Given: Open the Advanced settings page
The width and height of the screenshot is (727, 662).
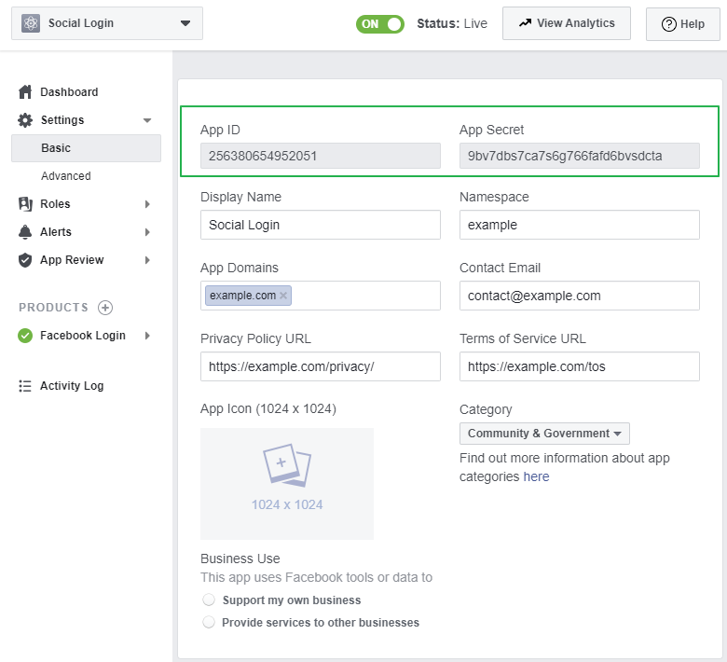Looking at the screenshot, I should pos(65,176).
